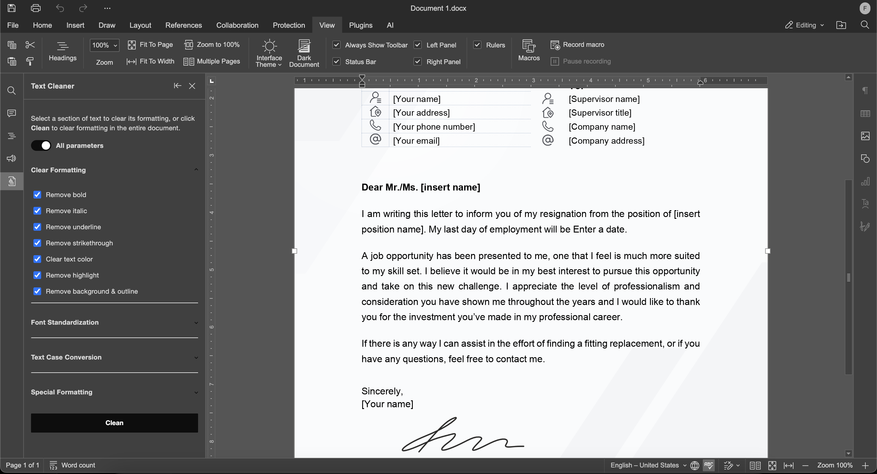Open the Image settings panel
The width and height of the screenshot is (877, 474).
pyautogui.click(x=866, y=136)
